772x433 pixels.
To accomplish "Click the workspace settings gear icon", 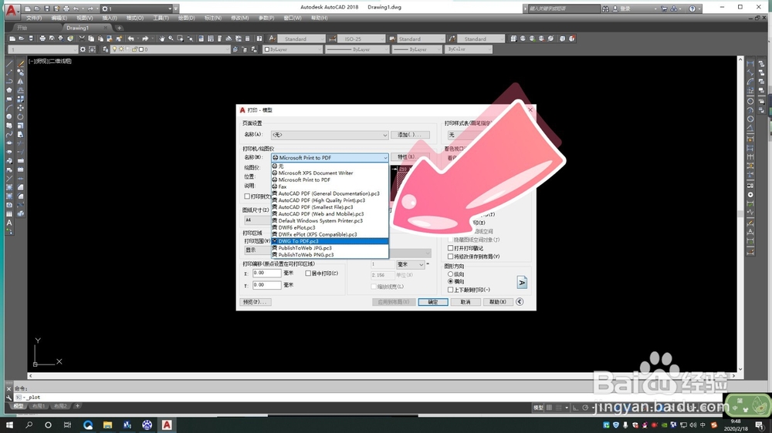I will tap(83, 49).
